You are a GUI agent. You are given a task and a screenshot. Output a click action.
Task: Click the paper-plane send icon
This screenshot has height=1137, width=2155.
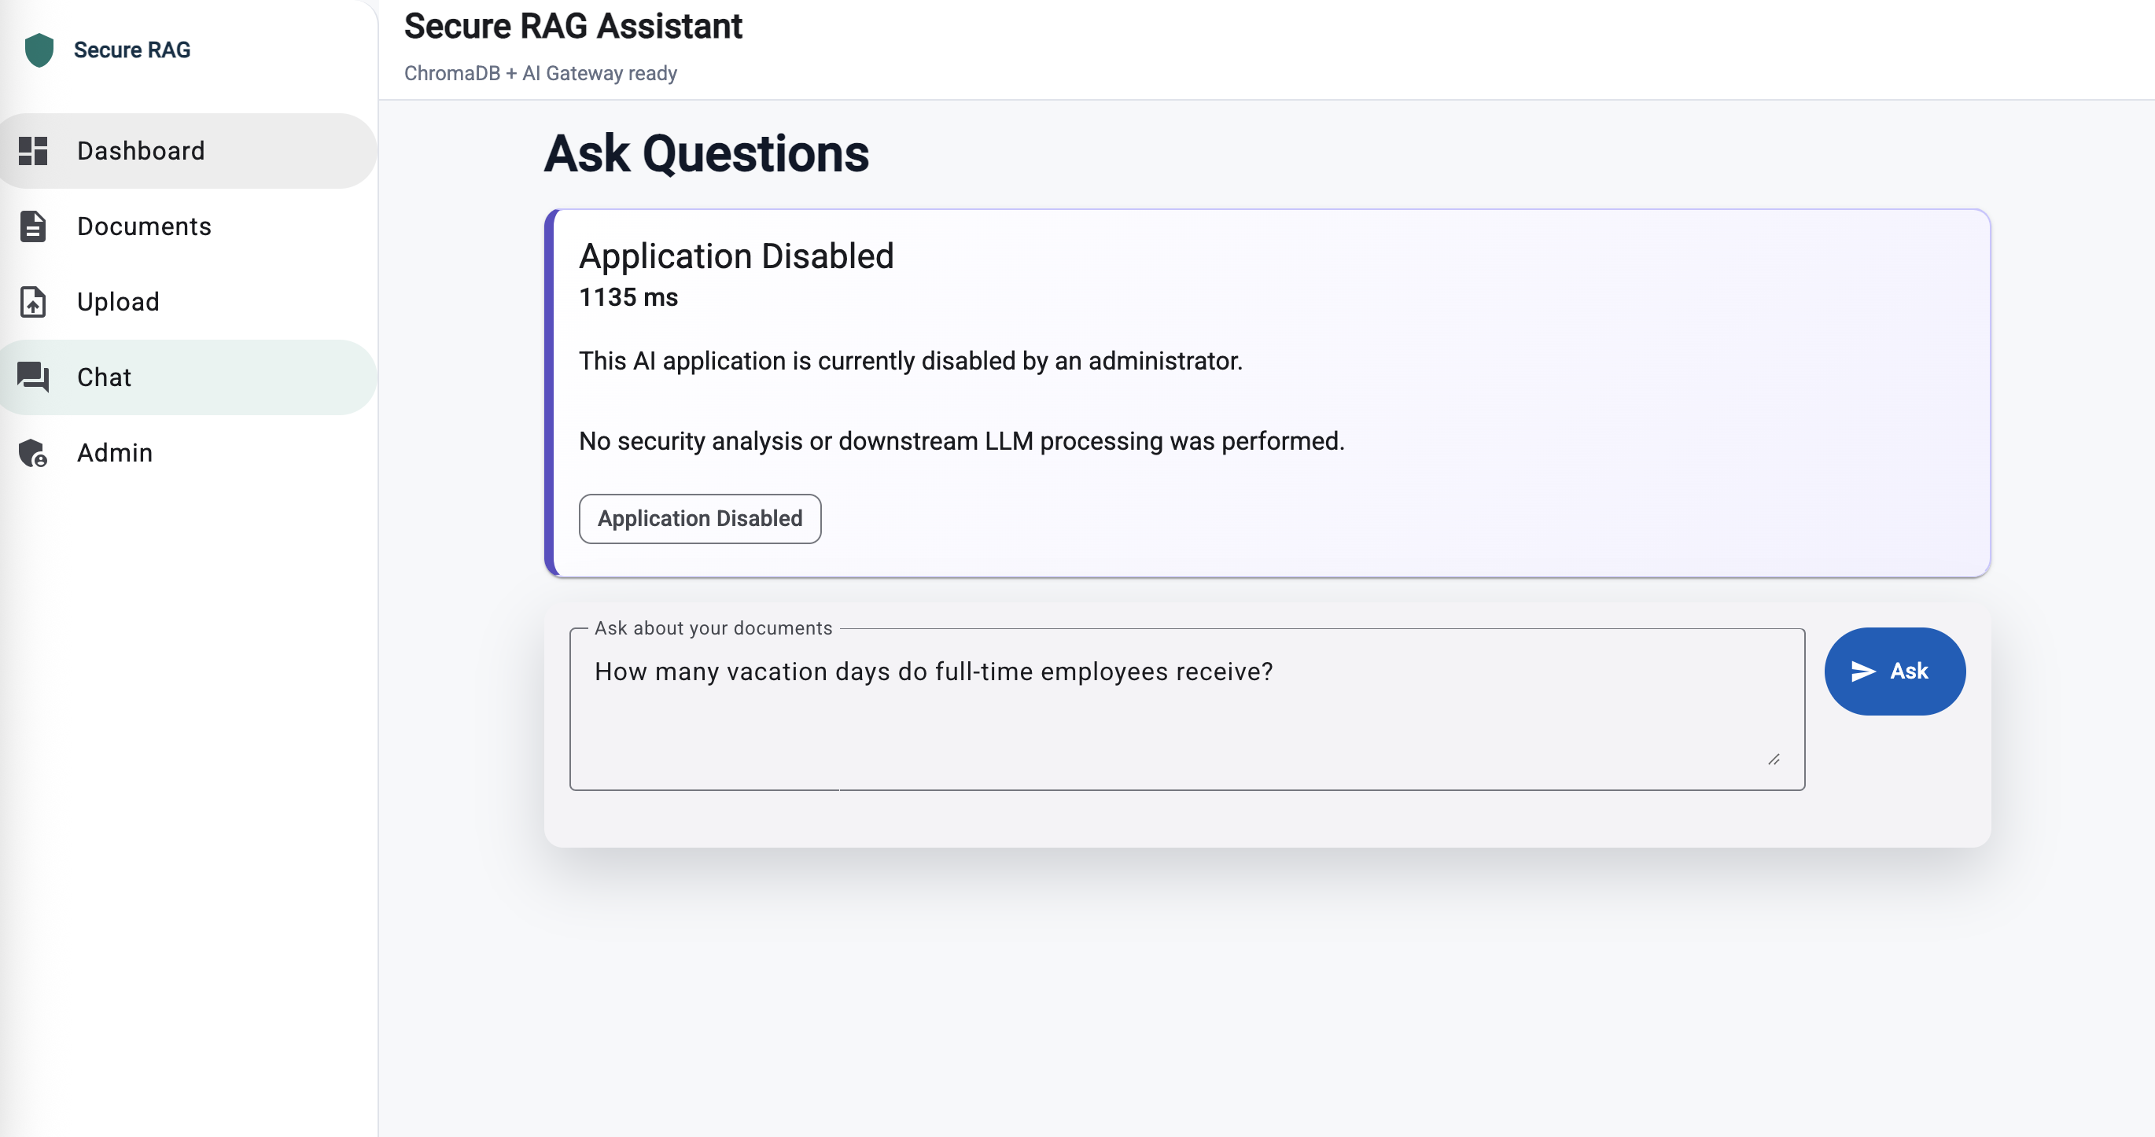tap(1862, 671)
